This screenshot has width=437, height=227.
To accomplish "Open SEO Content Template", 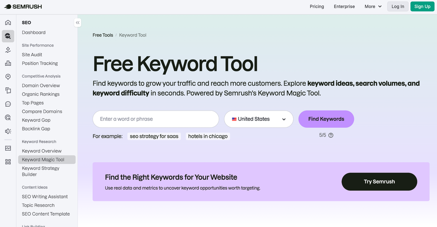I will [46, 214].
